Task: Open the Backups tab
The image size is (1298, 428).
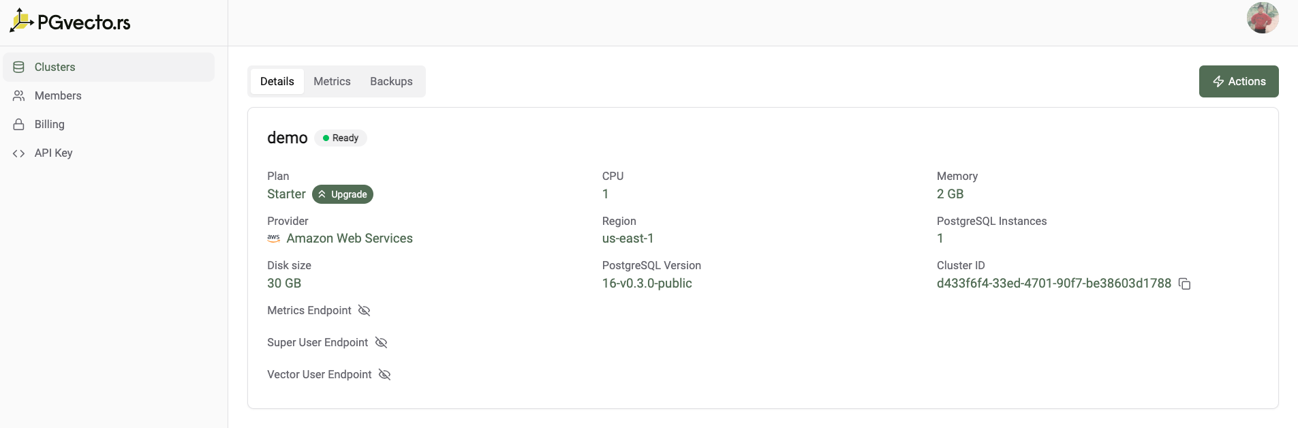Action: pos(391,81)
